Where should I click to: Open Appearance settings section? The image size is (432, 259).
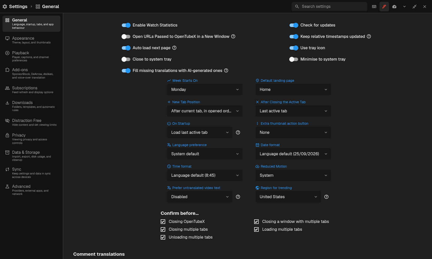31,40
